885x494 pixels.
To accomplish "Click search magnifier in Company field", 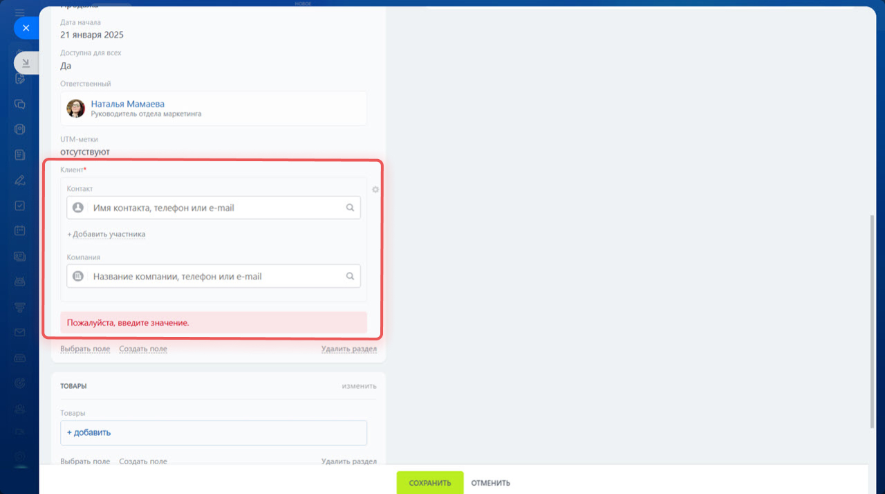I will pyautogui.click(x=350, y=276).
